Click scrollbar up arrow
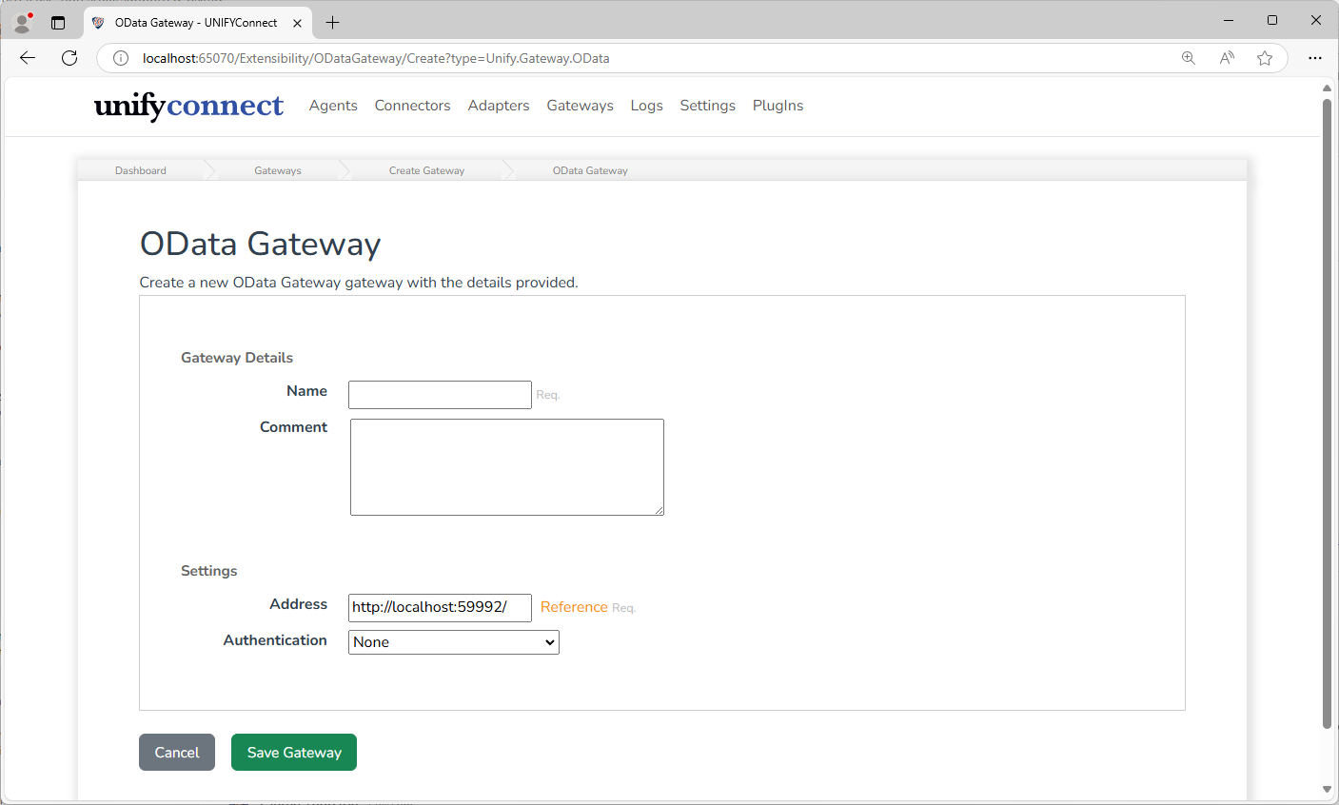The image size is (1339, 805). (x=1327, y=88)
